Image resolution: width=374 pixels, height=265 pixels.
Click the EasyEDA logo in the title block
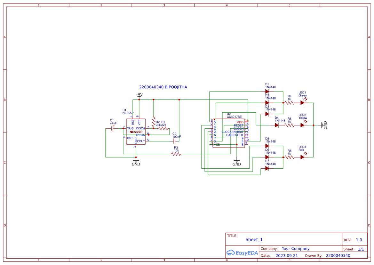point(242,253)
